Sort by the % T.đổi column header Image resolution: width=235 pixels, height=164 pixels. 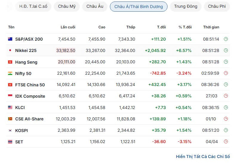[185, 27]
